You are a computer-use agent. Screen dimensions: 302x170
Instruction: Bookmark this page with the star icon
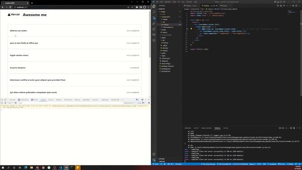tap(132, 7)
